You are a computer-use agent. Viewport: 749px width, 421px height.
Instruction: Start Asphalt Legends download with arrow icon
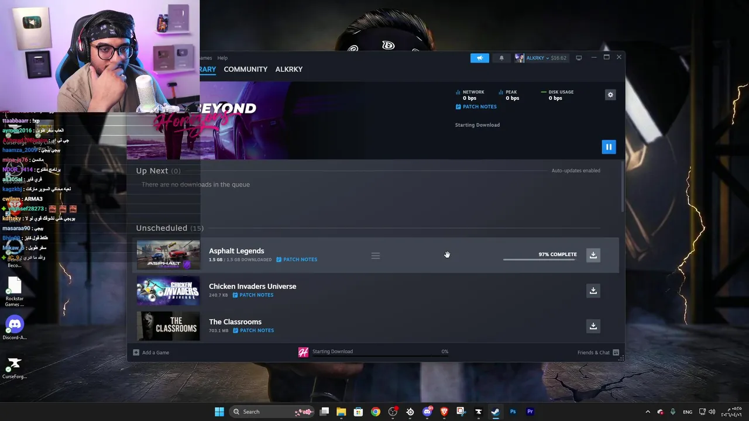(x=593, y=255)
